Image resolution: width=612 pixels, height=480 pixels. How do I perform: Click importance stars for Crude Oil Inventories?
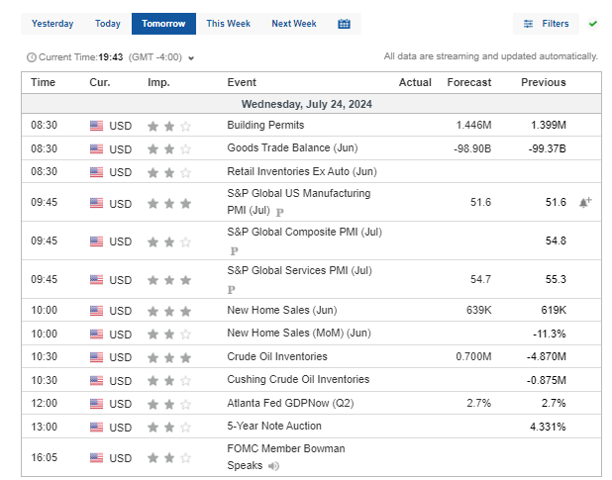(x=168, y=357)
